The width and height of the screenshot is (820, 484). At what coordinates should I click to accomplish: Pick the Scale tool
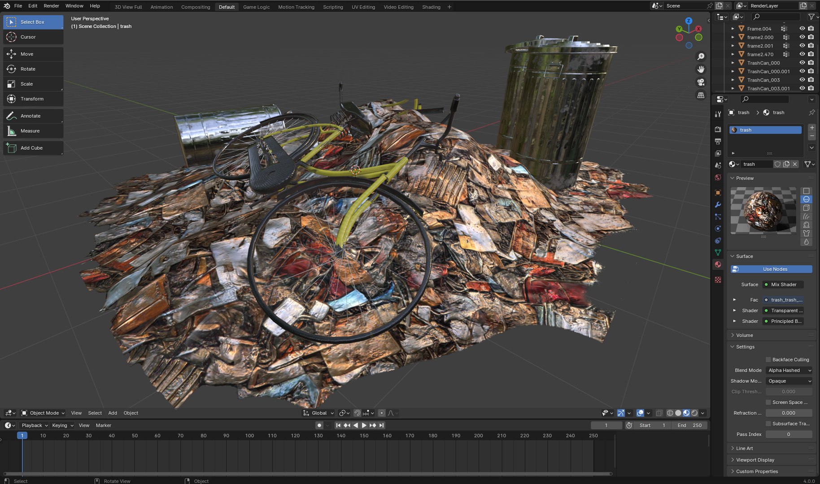pyautogui.click(x=33, y=84)
